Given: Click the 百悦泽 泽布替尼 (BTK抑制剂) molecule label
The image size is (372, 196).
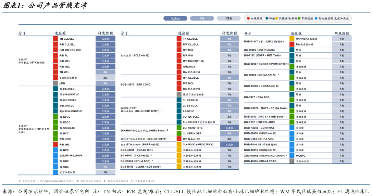Looking at the screenshot, I should (32, 61).
